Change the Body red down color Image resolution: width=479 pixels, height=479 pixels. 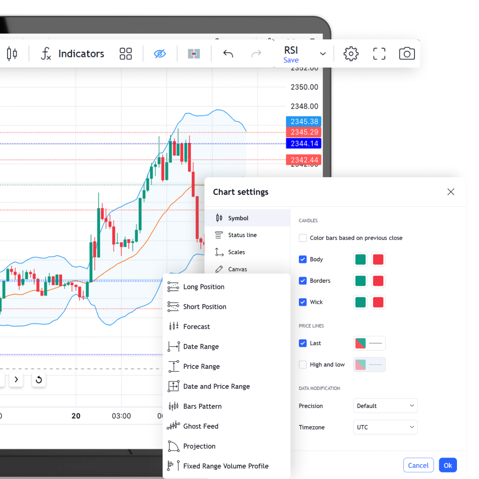click(x=378, y=259)
